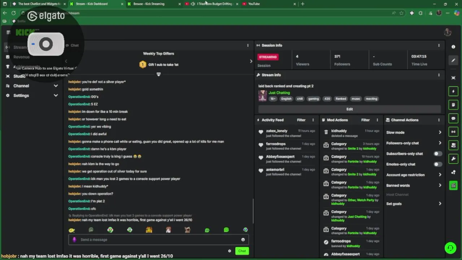The height and width of the screenshot is (260, 462).
Task: Expand Slow mode options
Action: [x=414, y=133]
